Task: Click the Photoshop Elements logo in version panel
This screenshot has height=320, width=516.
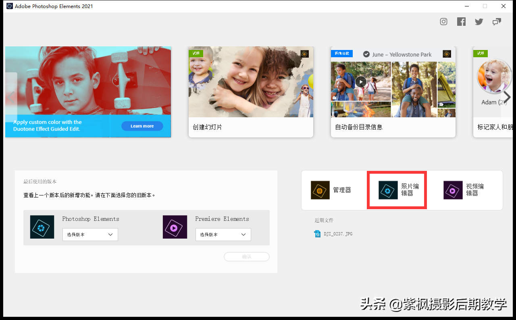Action: pyautogui.click(x=42, y=227)
